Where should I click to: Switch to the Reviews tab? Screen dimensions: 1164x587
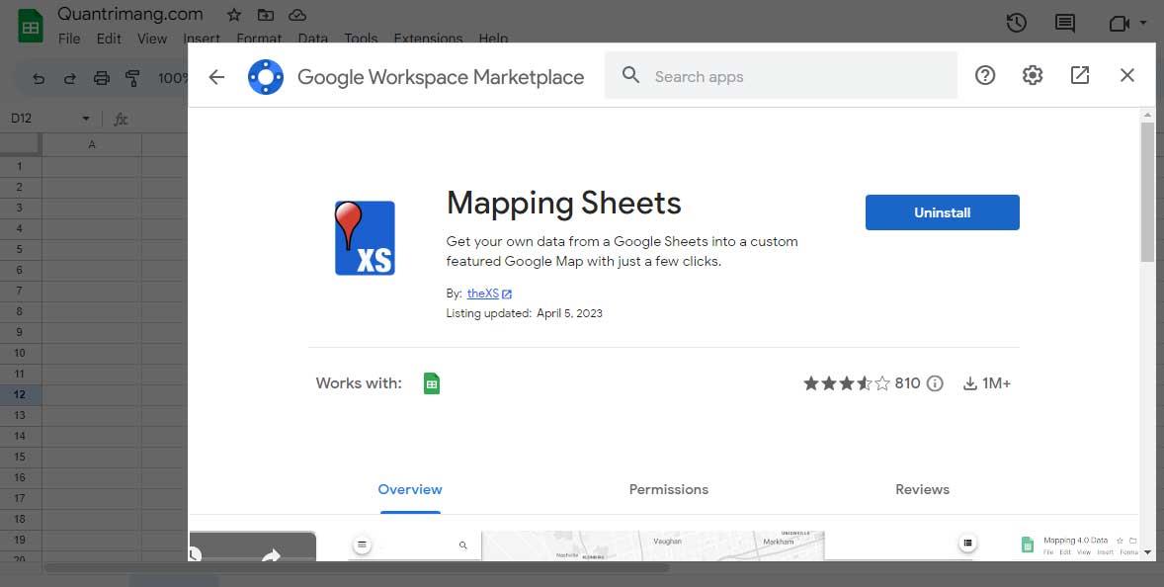(922, 489)
